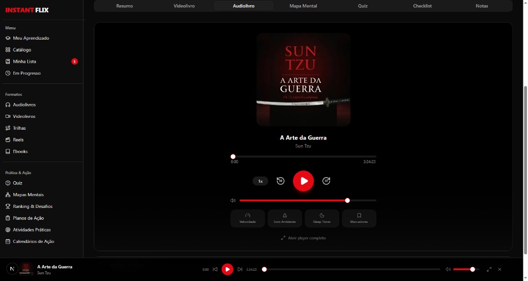Click the bottom bar volume slider handle
528x281 pixels.
472,269
